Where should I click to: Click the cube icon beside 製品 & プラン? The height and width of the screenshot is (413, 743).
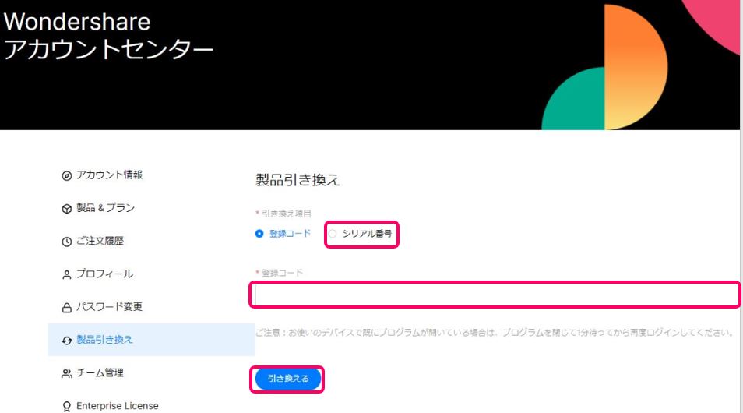point(67,209)
